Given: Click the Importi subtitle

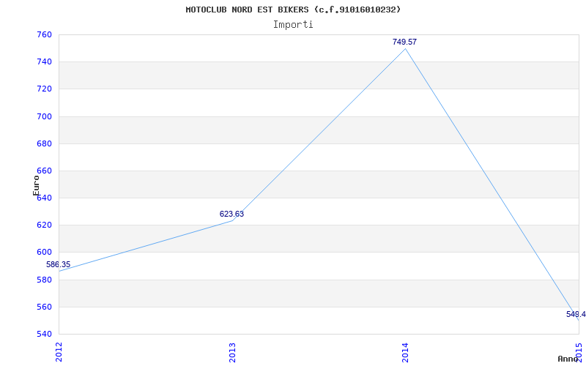Looking at the screenshot, I should pyautogui.click(x=293, y=25).
